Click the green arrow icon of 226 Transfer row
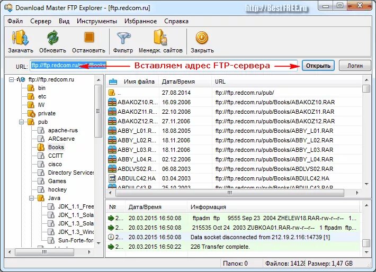 point(111,247)
